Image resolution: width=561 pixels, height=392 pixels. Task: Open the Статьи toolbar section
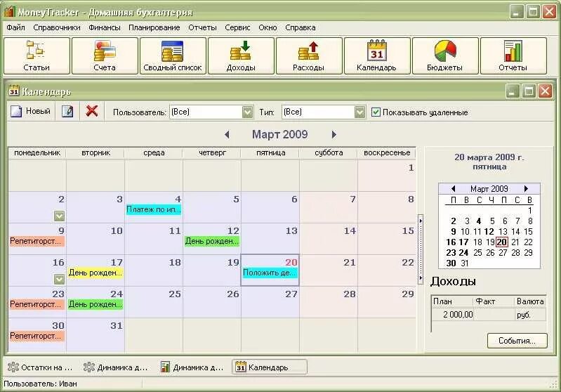click(37, 56)
